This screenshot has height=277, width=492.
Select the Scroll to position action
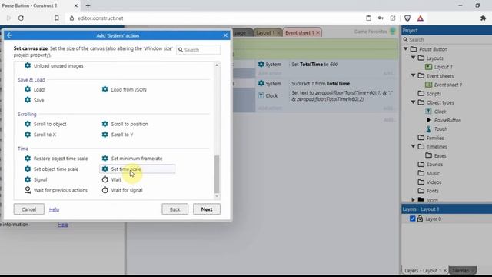pos(125,124)
